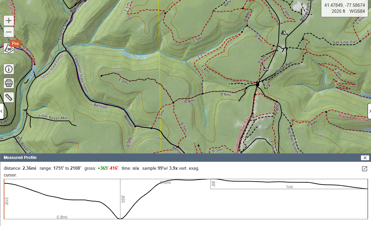Click the Measured Profile panel title
This screenshot has width=371, height=226.
coord(20,158)
